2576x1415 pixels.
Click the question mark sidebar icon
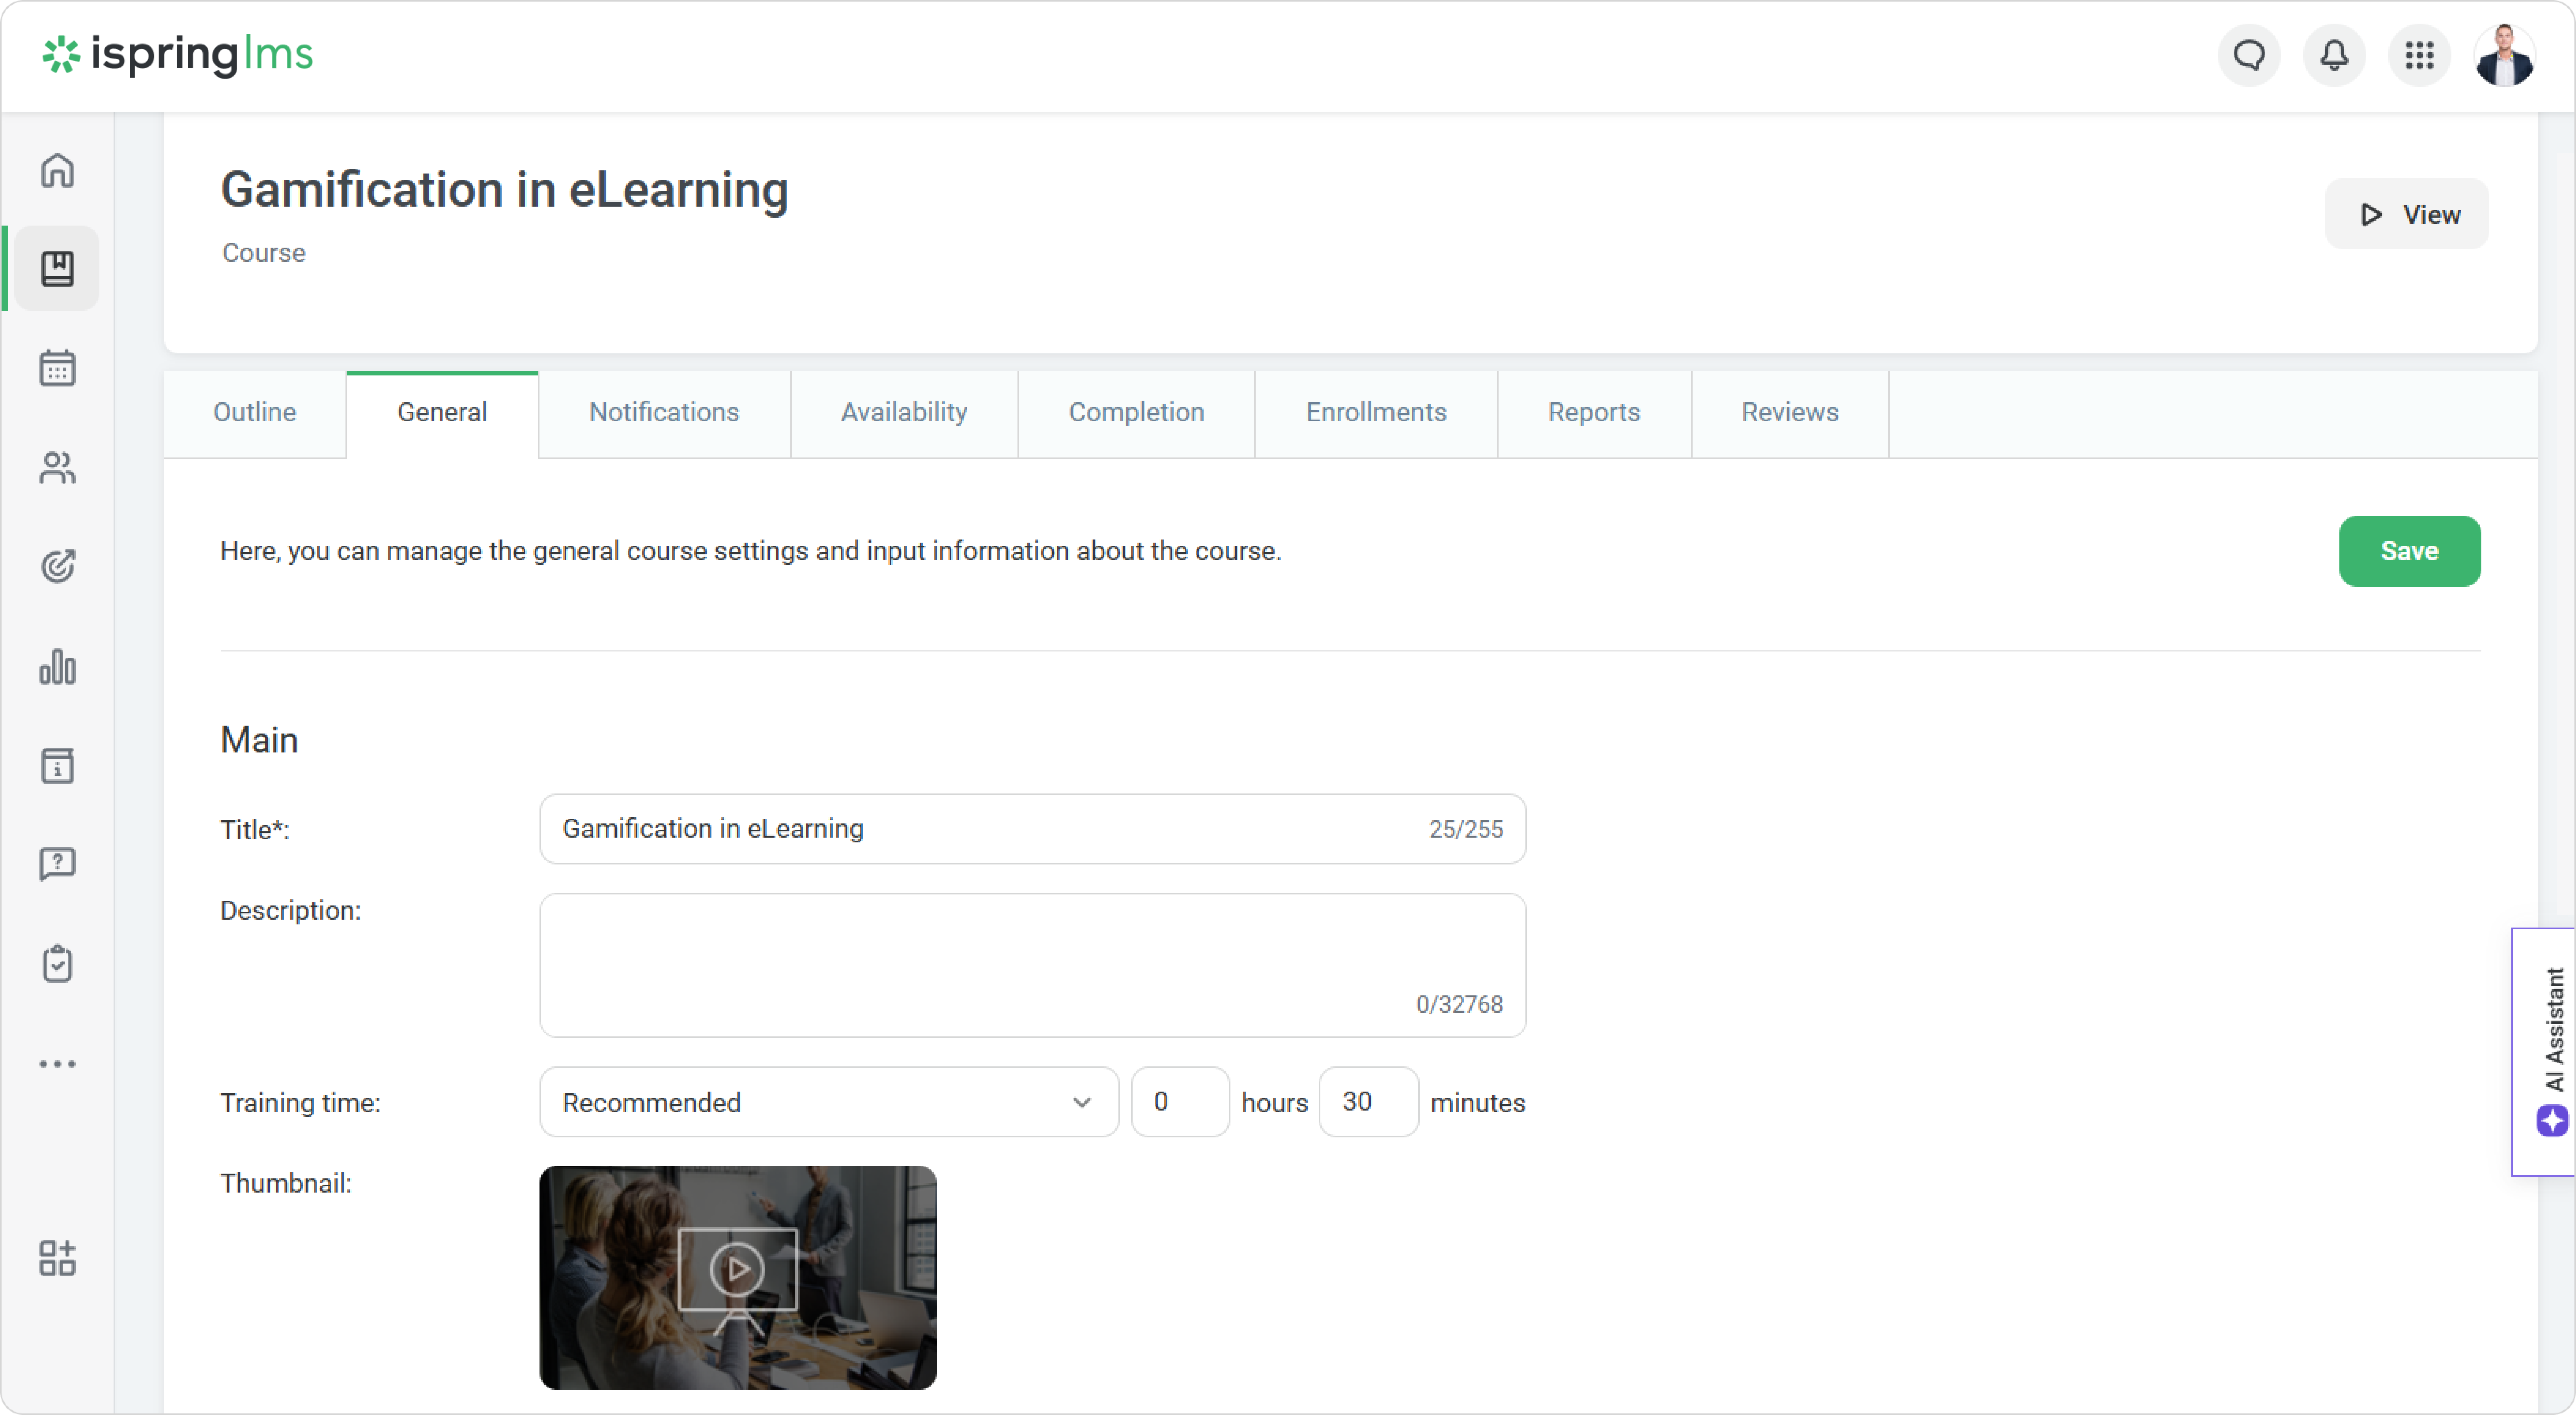(57, 864)
